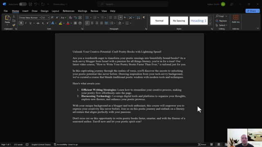Viewport: 262px width, 147px height.
Task: Toggle Bold formatting
Action: [21, 23]
